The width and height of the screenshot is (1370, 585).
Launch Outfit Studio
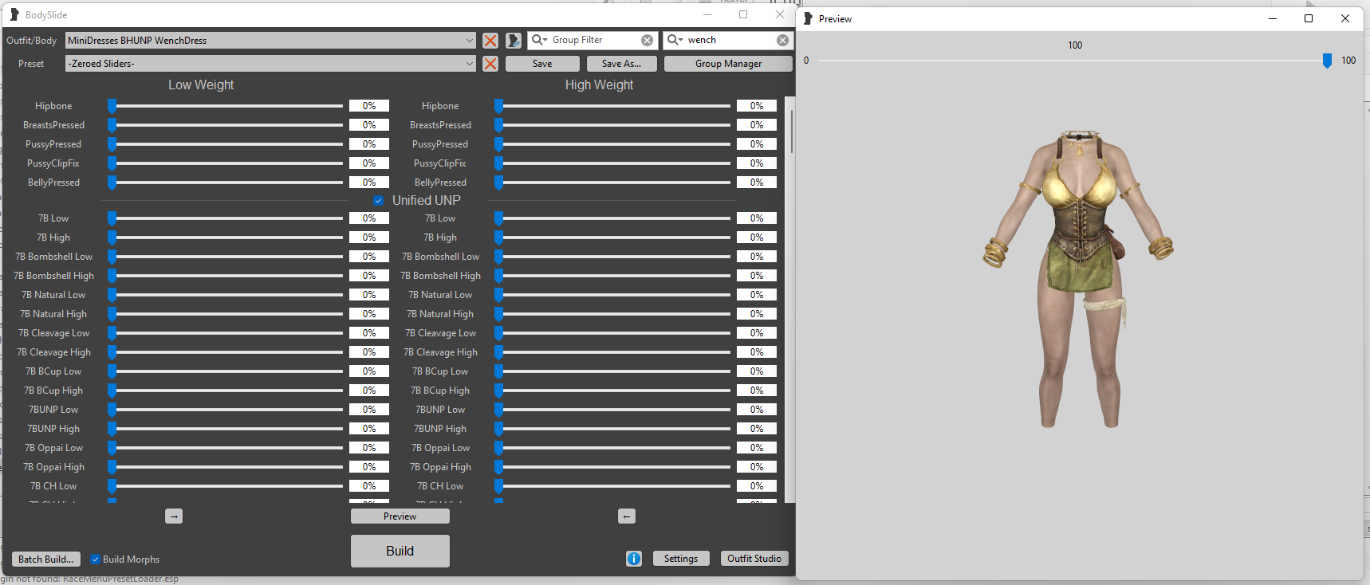(754, 559)
